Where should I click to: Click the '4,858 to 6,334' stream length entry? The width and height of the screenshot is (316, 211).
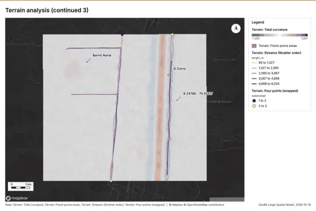point(266,84)
